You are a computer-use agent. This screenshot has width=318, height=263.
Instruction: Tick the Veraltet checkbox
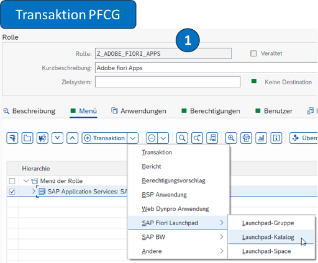[253, 53]
